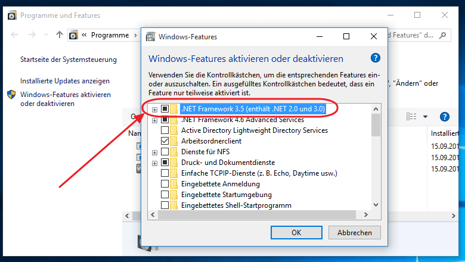Click the up arrow in Programme und Features

tap(60, 35)
